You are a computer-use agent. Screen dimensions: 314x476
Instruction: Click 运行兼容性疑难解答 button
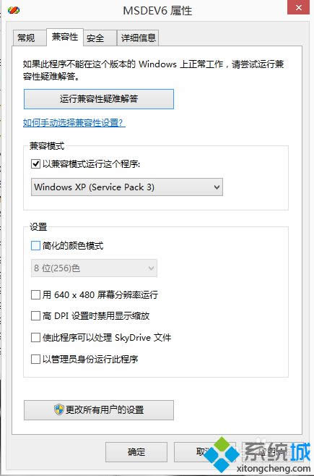tap(99, 99)
